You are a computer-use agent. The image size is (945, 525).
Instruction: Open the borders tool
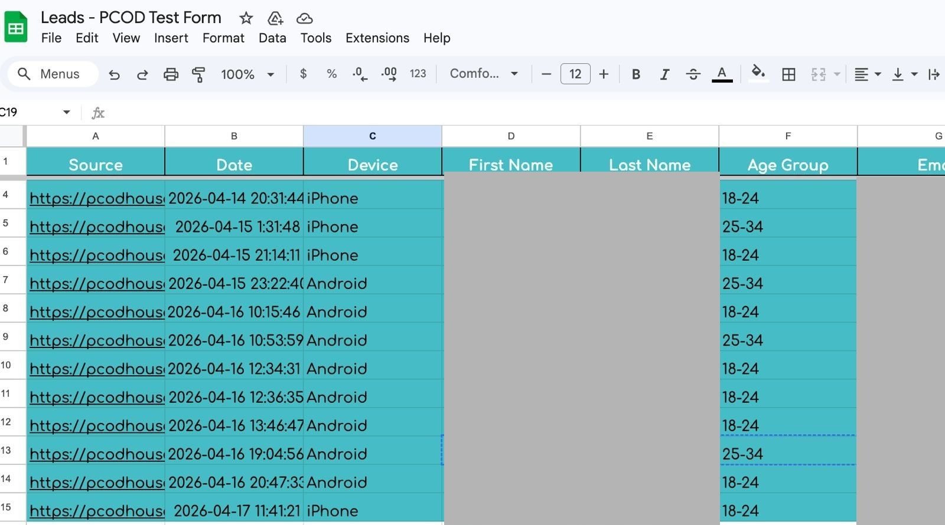pyautogui.click(x=788, y=74)
